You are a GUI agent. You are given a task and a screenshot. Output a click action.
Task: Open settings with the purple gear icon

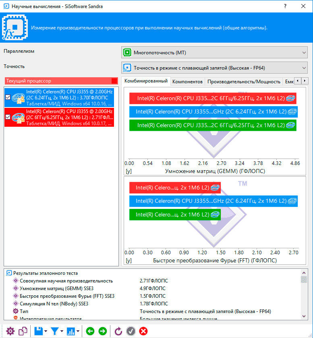click(x=10, y=331)
